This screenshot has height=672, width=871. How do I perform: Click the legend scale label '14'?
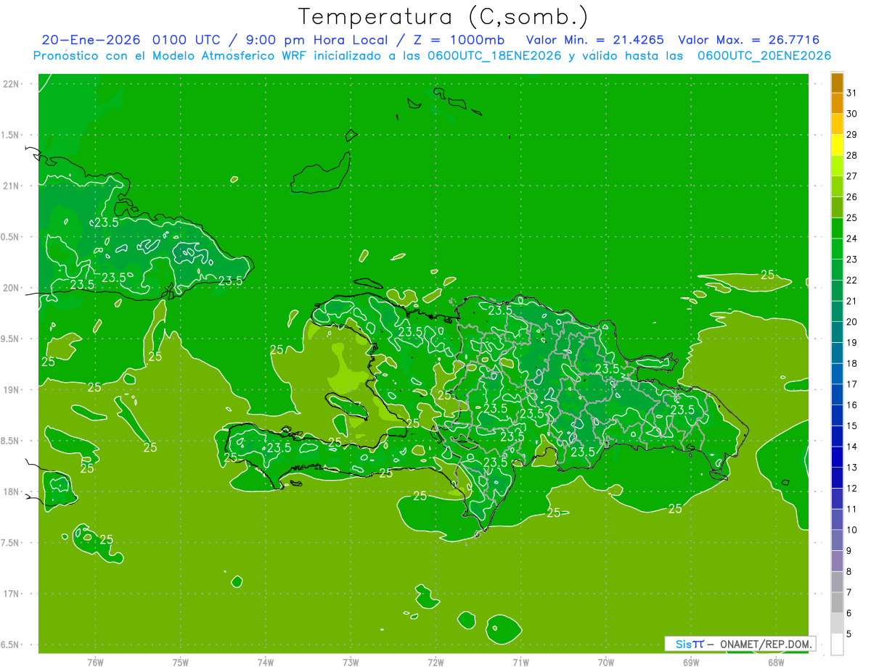click(x=851, y=447)
